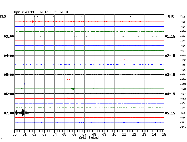This screenshot has height=142, width=187.
Task: Click the 04:15 UTC time label
Action: click(x=170, y=94)
